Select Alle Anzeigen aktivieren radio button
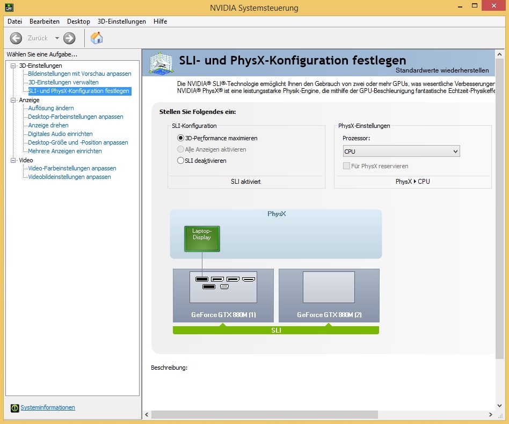The image size is (509, 424). point(180,149)
